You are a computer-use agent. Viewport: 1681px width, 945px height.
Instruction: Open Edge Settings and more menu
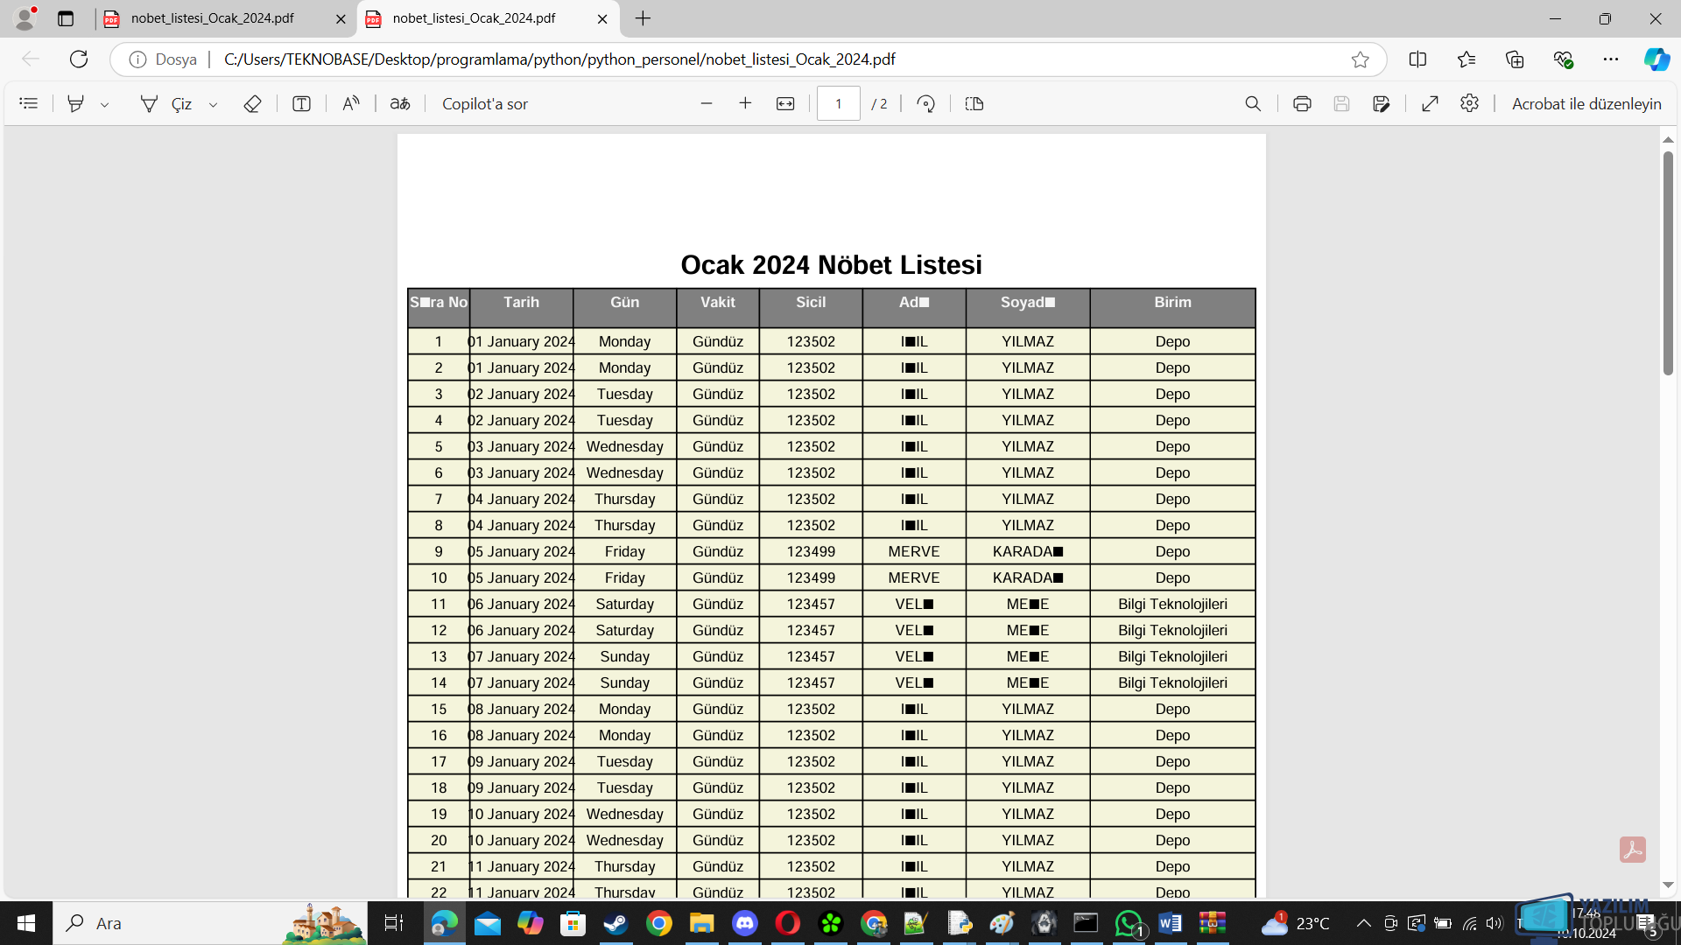coord(1611,59)
